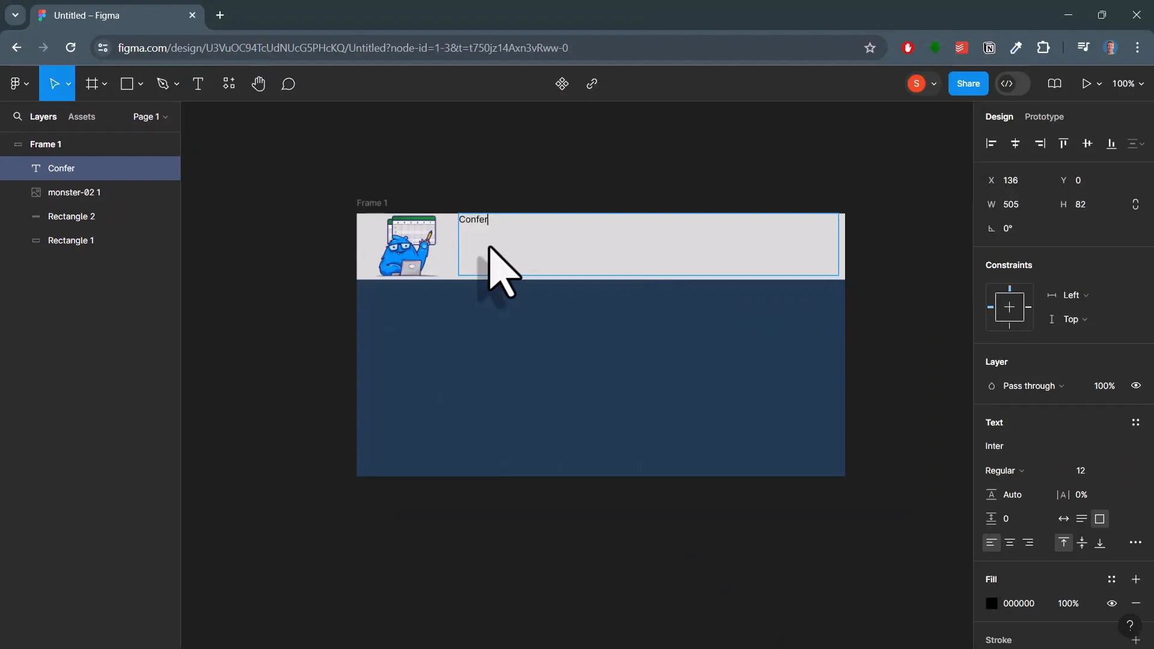Click the Present play button
This screenshot has width=1154, height=649.
(x=1087, y=84)
